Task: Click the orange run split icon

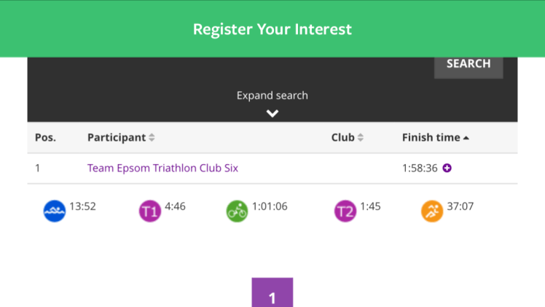Action: click(432, 211)
